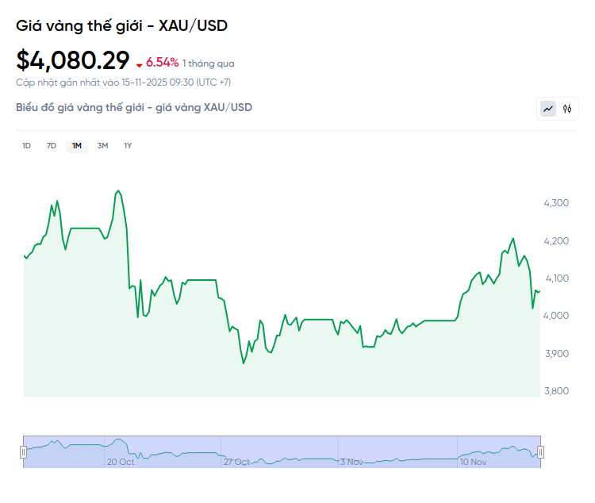Screen dimensions: 595x503
Task: Click the 'Giá vàng thế giới - XAU/USD' heading
Action: [x=121, y=25]
